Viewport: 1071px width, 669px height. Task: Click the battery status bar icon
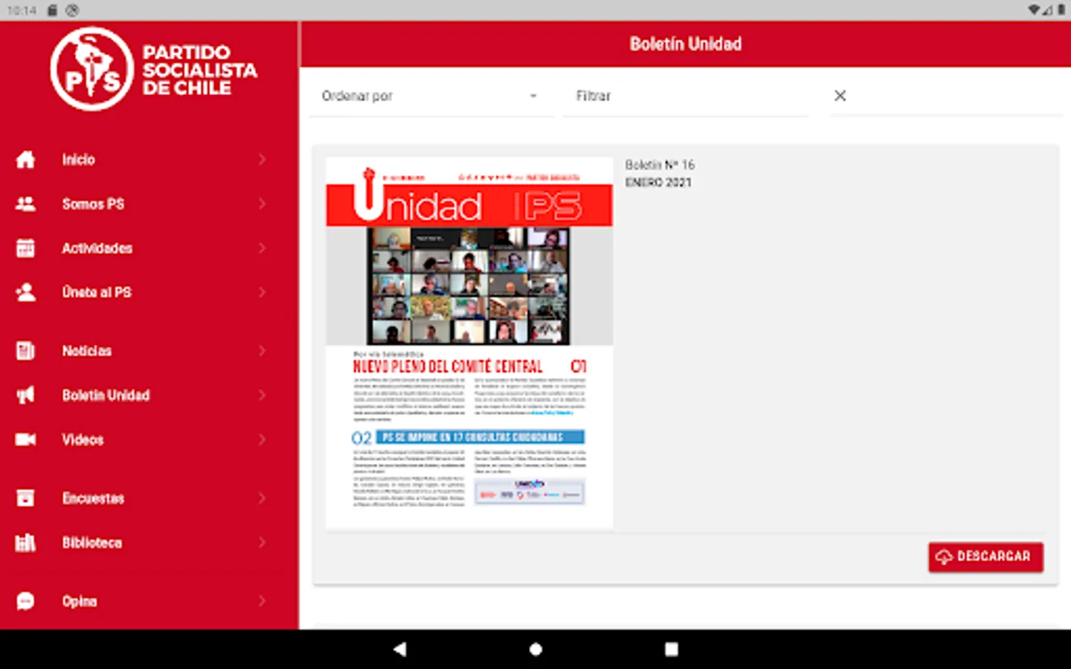pyautogui.click(x=1061, y=10)
